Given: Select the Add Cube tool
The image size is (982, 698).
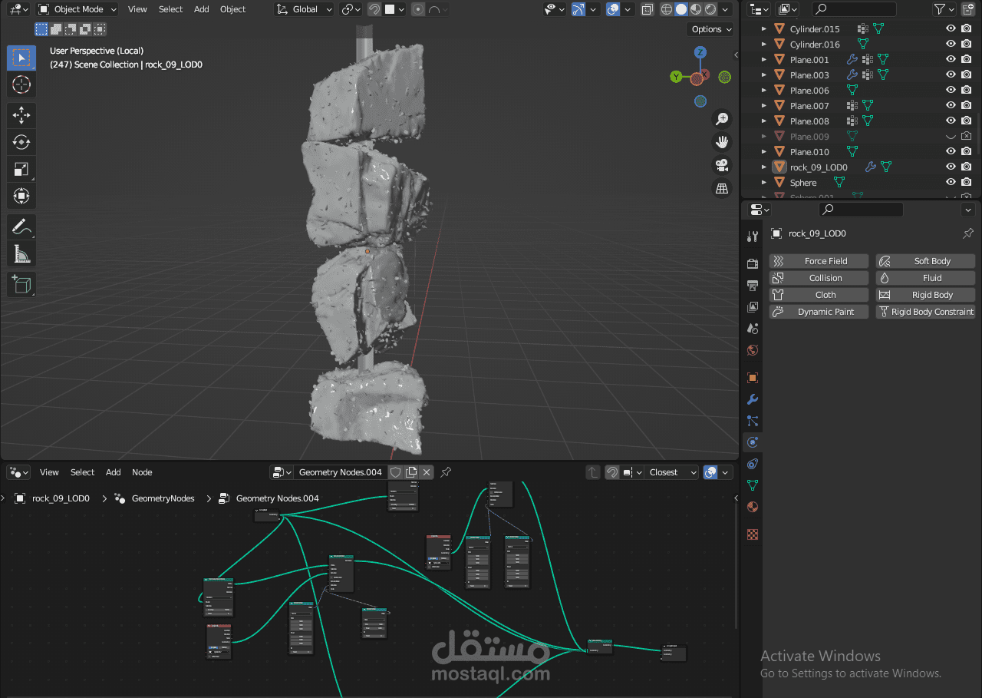Looking at the screenshot, I should [x=21, y=285].
